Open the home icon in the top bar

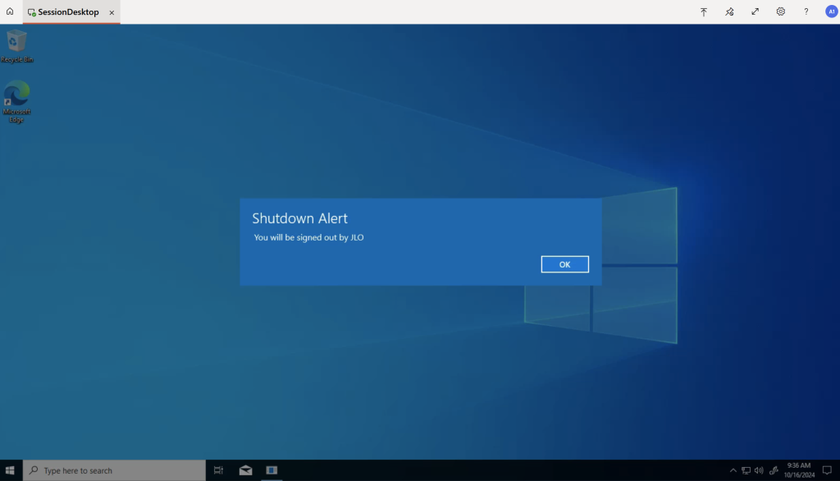[x=10, y=11]
